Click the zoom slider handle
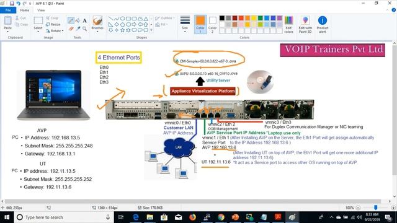Screen dimensions: 397x223 click(x=376, y=208)
